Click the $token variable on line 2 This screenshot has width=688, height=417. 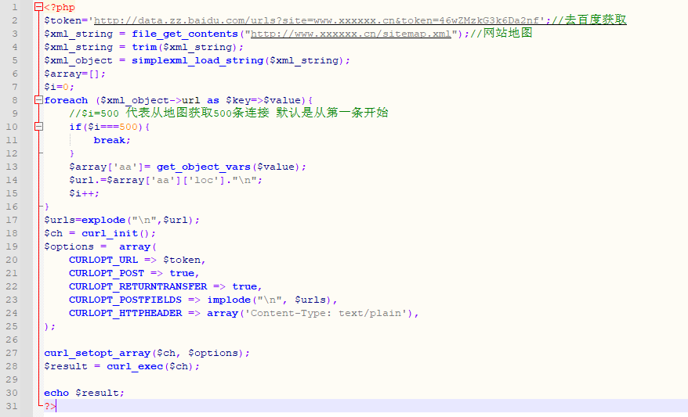click(63, 20)
